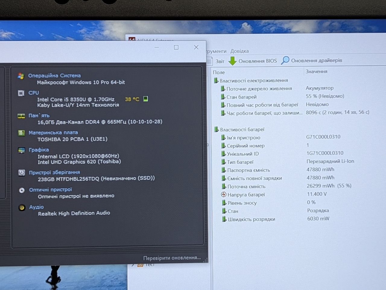Click the Перевірити оновлення... link in Speccy

click(x=172, y=258)
